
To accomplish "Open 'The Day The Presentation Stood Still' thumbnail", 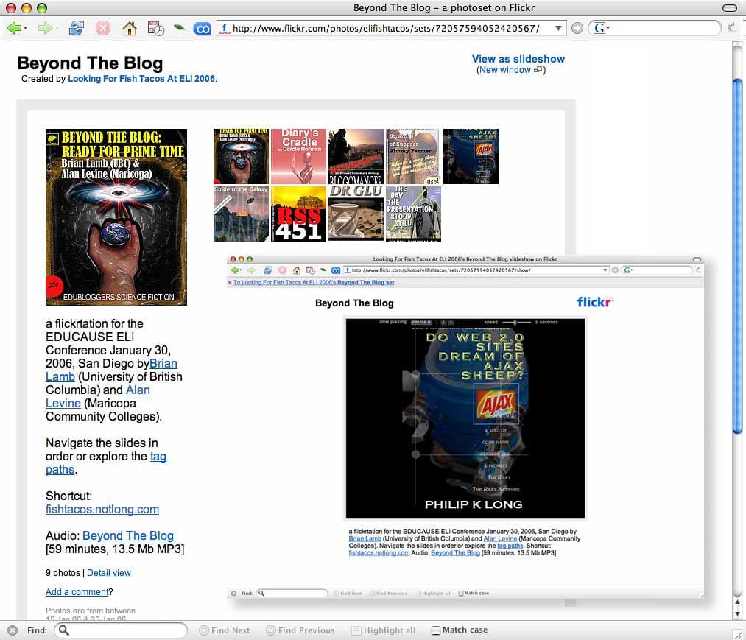I will tap(413, 214).
